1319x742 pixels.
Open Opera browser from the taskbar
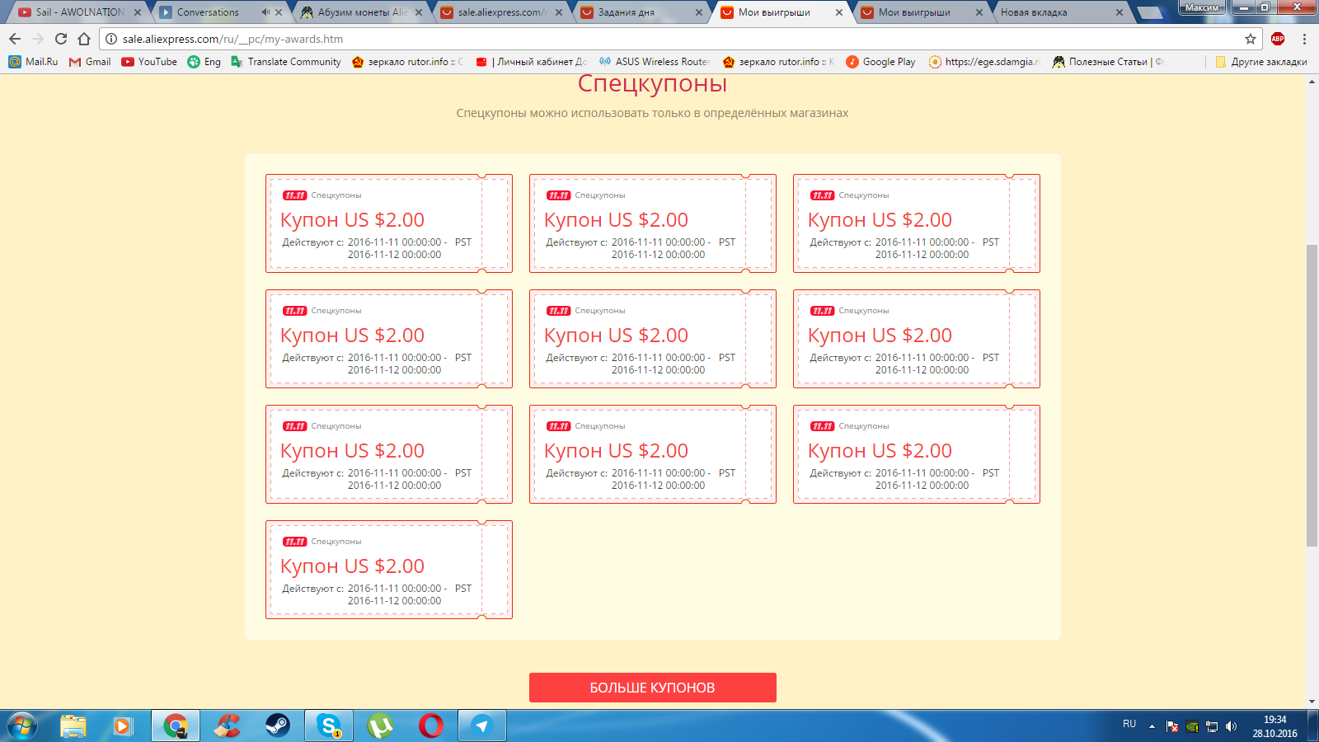point(431,726)
